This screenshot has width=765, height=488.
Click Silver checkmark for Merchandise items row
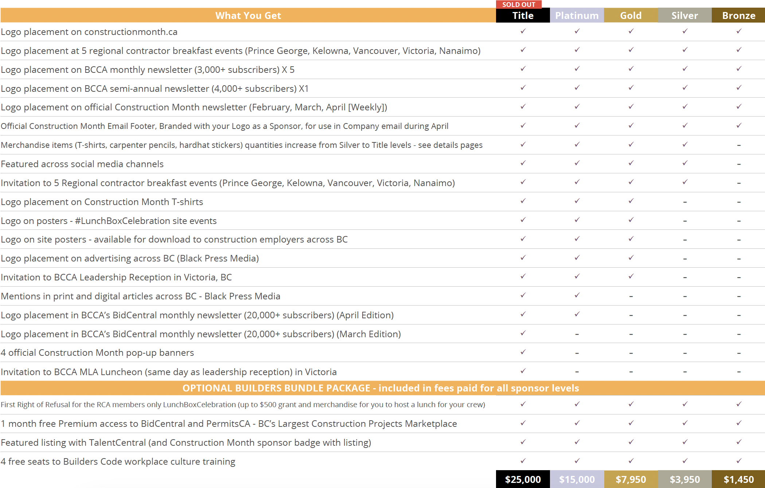[685, 145]
